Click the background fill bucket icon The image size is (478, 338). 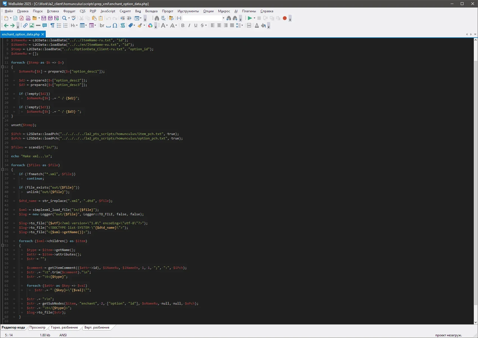pos(263,26)
